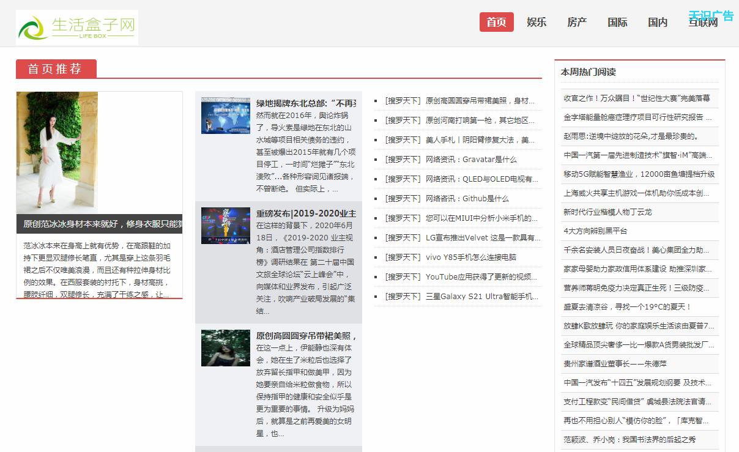The height and width of the screenshot is (452, 739).
Task: Open the 范冰冰 featured photo
Action: point(57,152)
